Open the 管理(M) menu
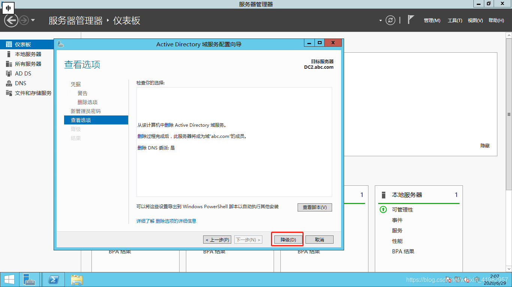The image size is (512, 287). (432, 21)
